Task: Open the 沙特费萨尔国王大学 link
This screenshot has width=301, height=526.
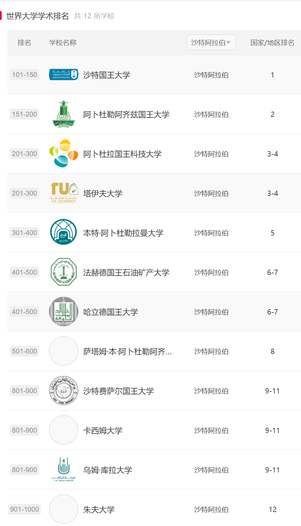Action: (119, 391)
